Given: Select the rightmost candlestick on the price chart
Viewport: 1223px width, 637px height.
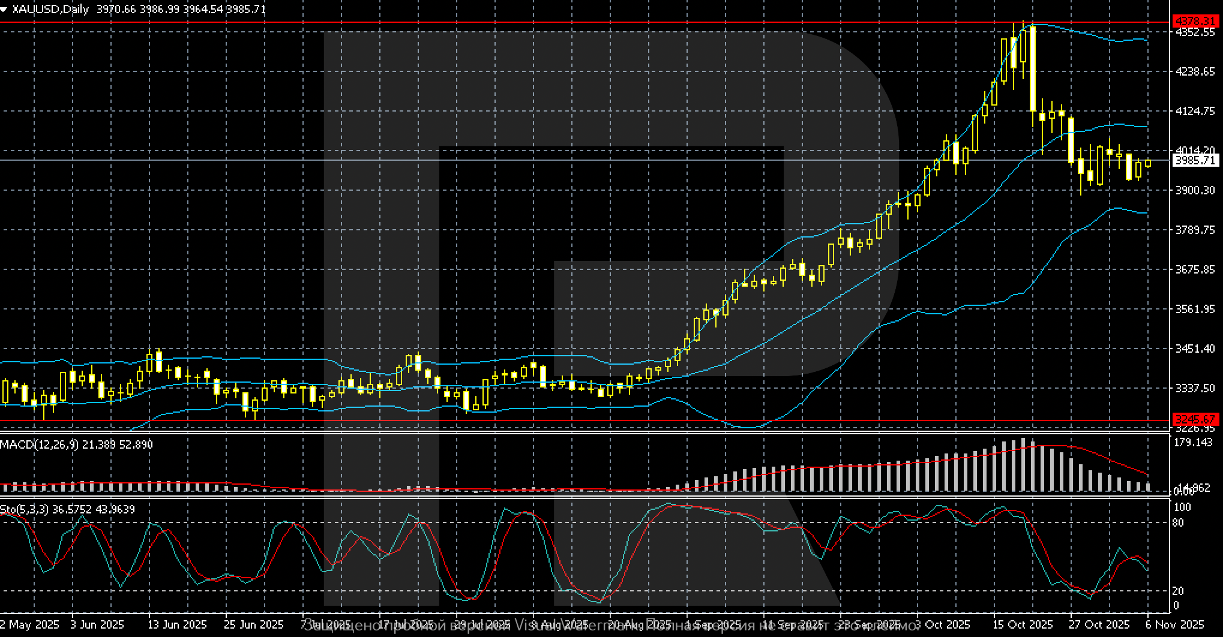Looking at the screenshot, I should point(1148,163).
